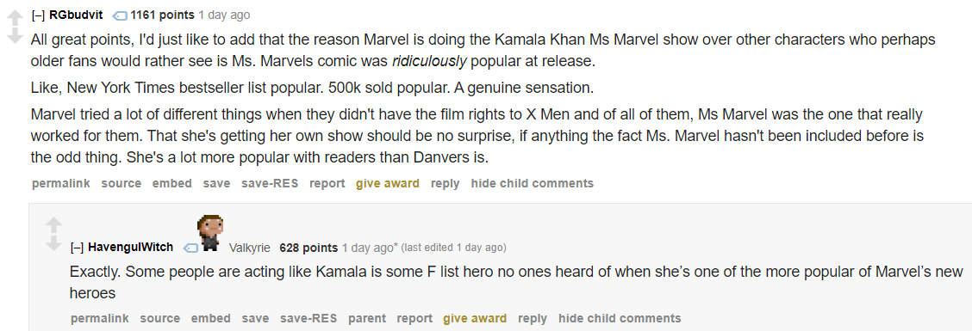
Task: View source of RGbudvit's comment
Action: click(x=121, y=183)
